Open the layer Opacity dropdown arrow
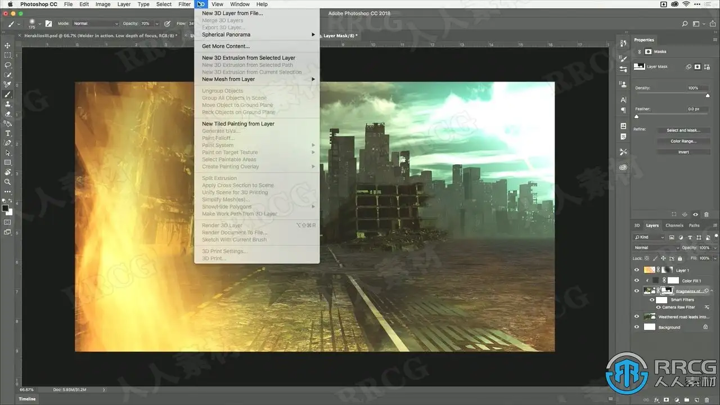 [x=715, y=247]
